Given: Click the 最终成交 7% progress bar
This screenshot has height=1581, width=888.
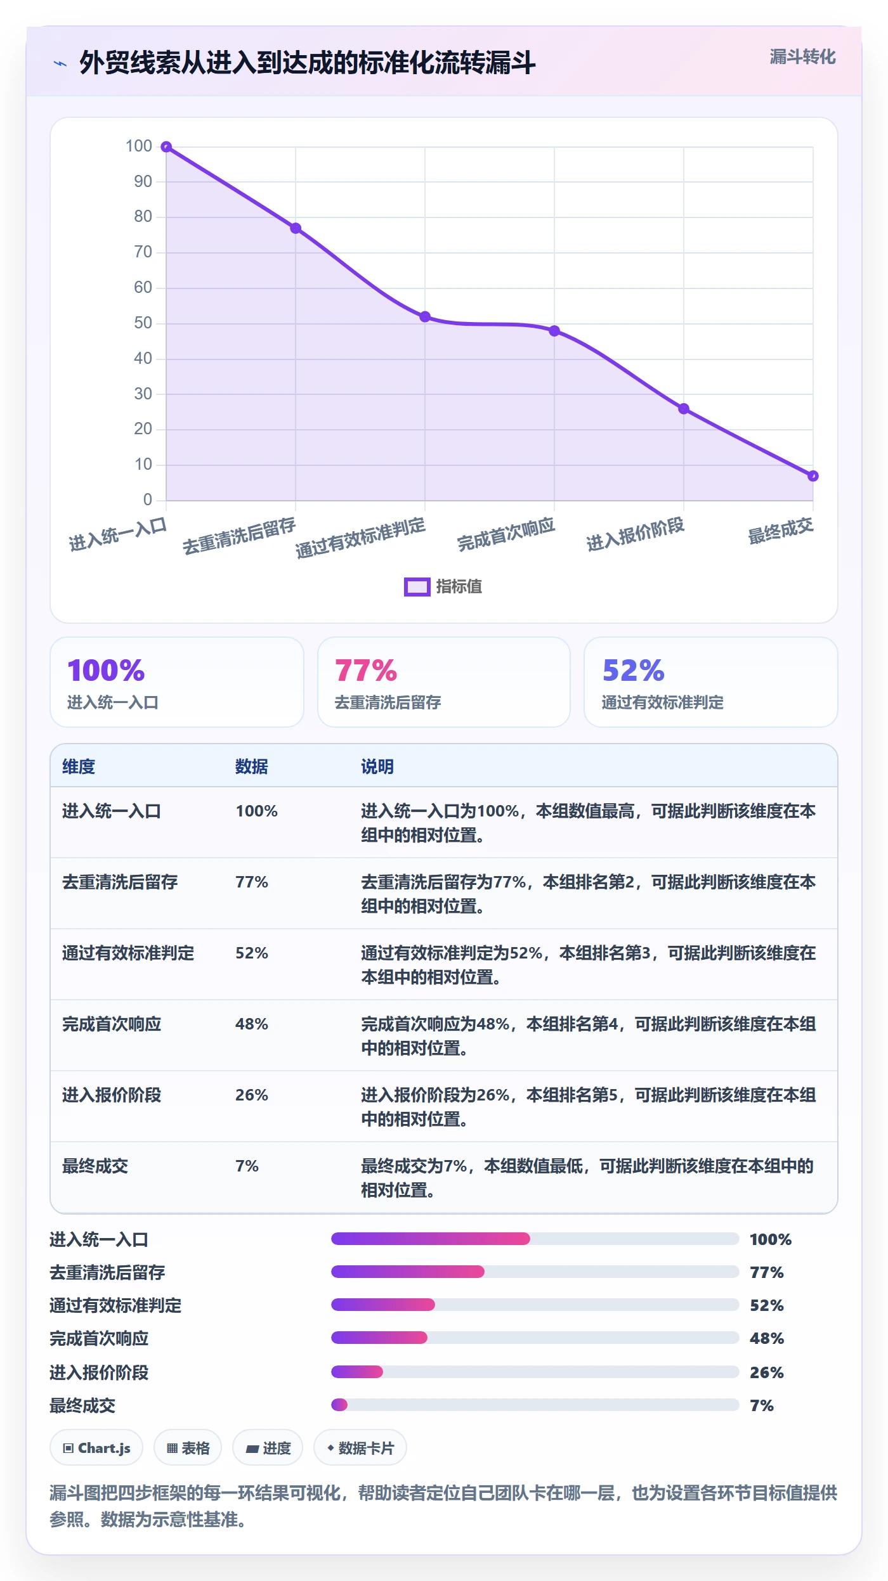Looking at the screenshot, I should point(535,1405).
